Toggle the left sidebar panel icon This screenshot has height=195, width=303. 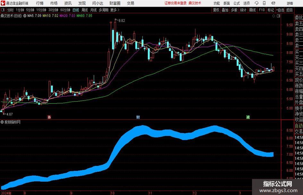coord(3,10)
